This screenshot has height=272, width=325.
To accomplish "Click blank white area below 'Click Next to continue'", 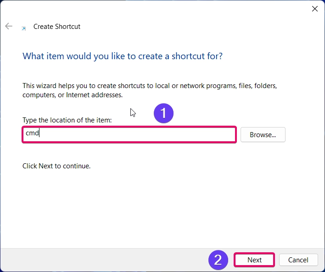I will 162,207.
